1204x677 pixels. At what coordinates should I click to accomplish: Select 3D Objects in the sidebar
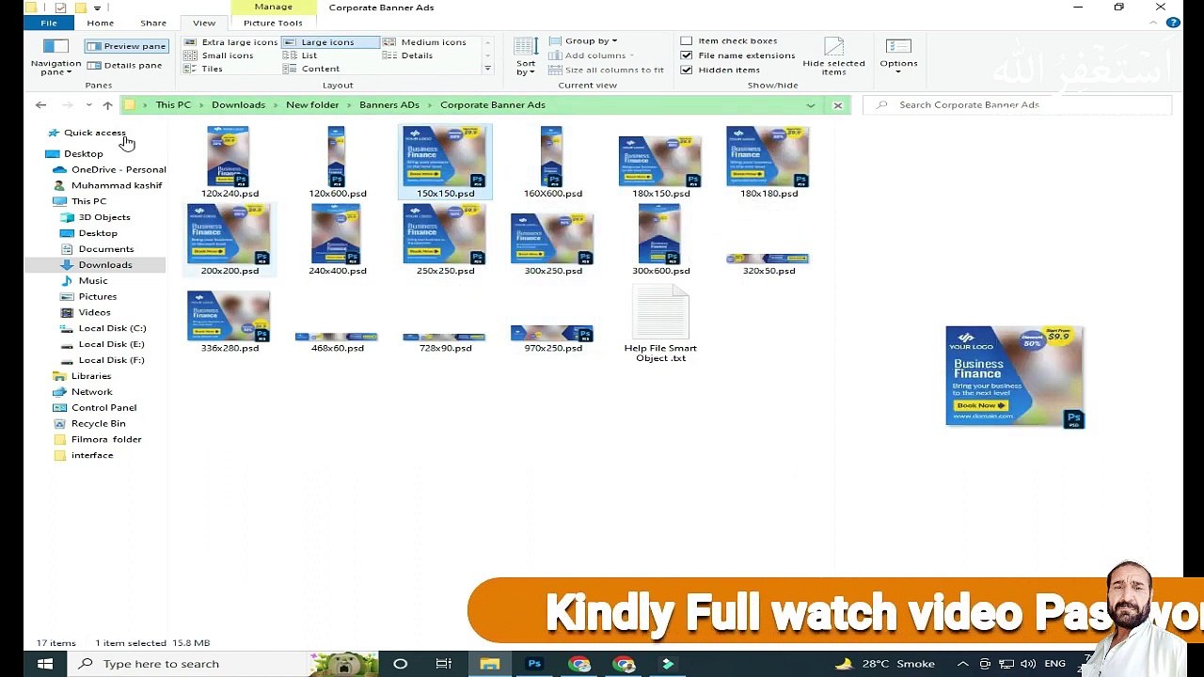[95, 217]
